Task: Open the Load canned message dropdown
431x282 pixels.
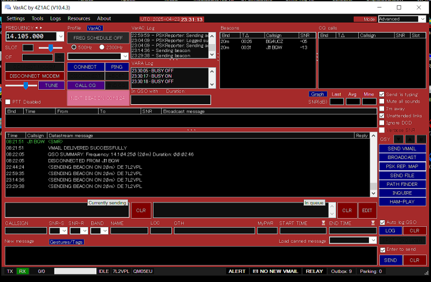Action: point(373,240)
